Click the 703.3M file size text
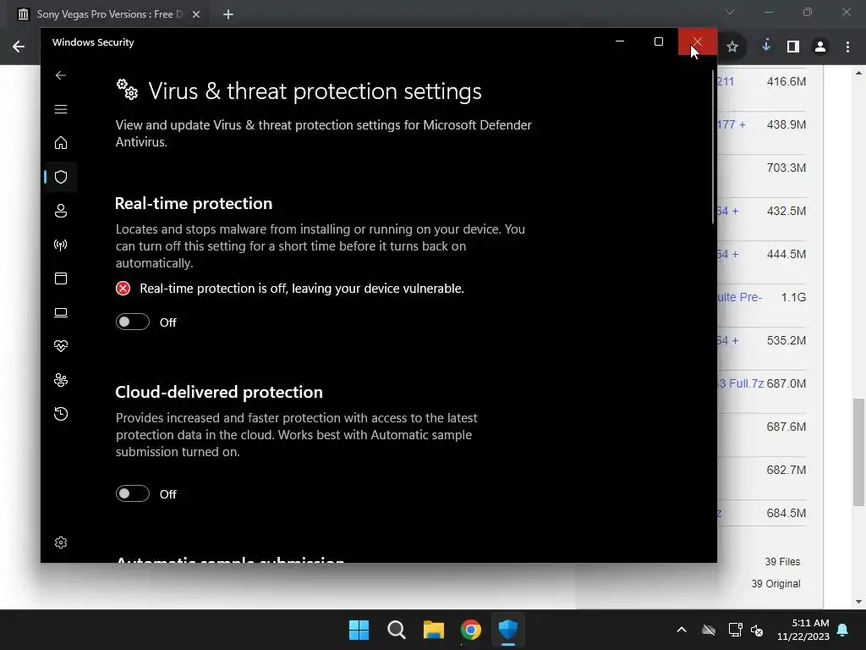Viewport: 866px width, 650px height. coord(786,168)
